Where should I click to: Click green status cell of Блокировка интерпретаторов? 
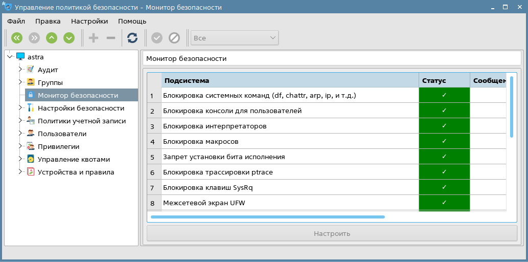tap(444, 126)
